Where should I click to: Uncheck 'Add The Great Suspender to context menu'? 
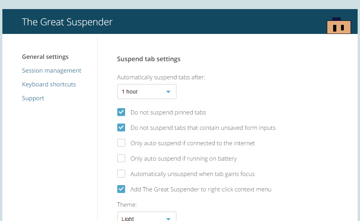click(121, 189)
